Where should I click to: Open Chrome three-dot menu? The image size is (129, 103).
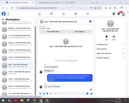(x=126, y=8)
